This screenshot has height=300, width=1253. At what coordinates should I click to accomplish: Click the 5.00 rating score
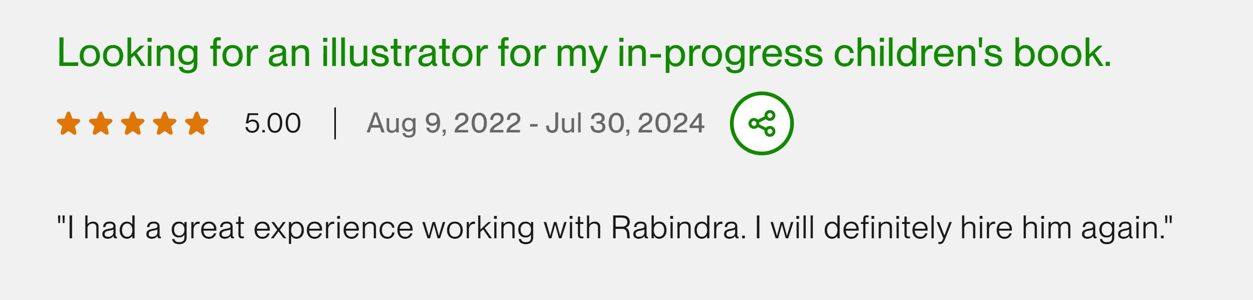tap(272, 123)
